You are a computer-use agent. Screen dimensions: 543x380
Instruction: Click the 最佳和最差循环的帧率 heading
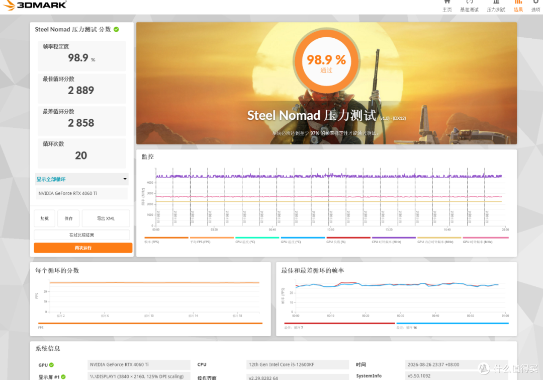(x=312, y=270)
